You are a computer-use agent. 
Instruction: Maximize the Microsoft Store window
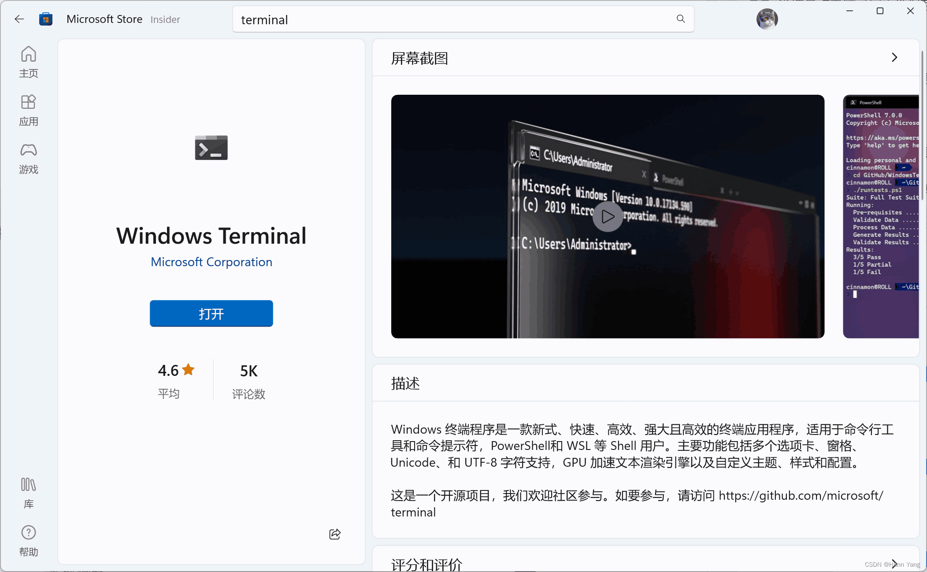click(x=880, y=11)
